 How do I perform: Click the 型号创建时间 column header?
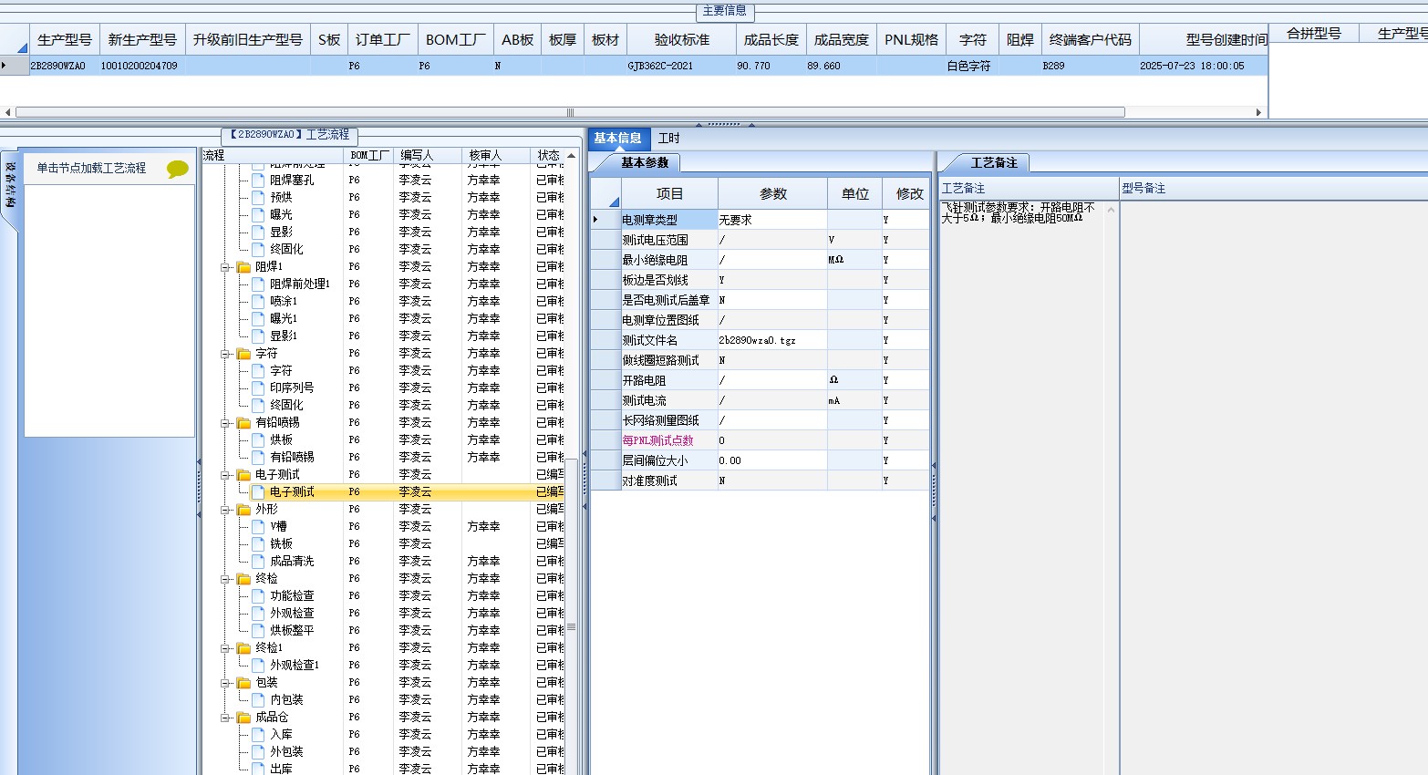[1204, 40]
